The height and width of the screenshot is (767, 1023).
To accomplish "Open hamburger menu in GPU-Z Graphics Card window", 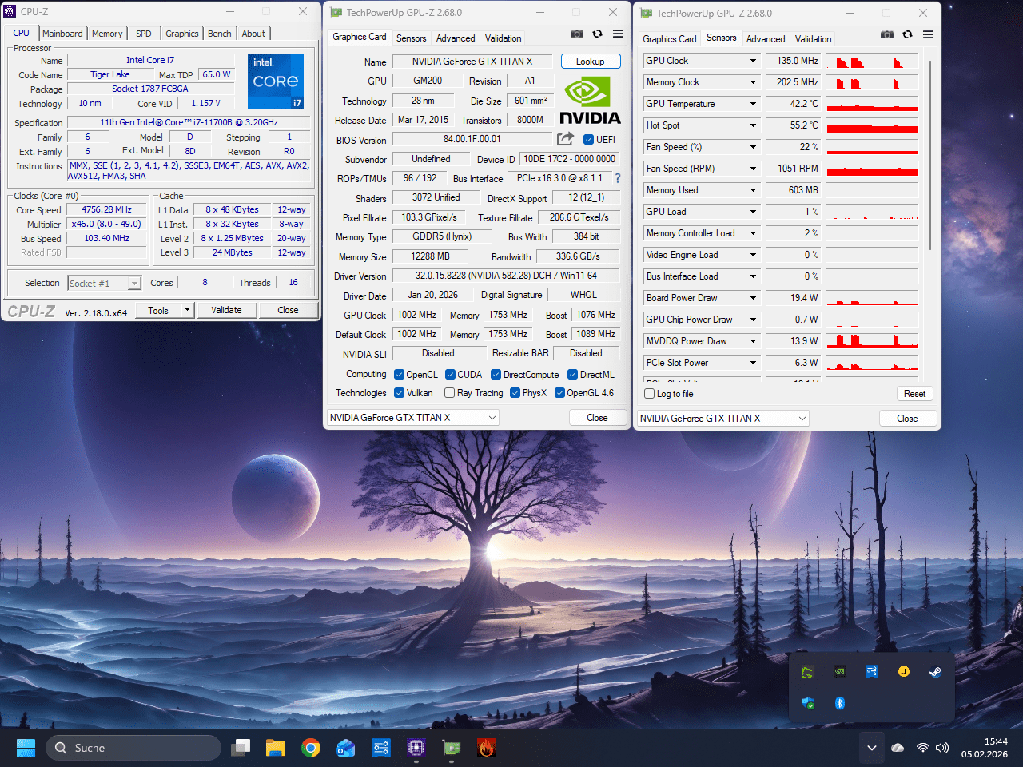I will click(619, 34).
